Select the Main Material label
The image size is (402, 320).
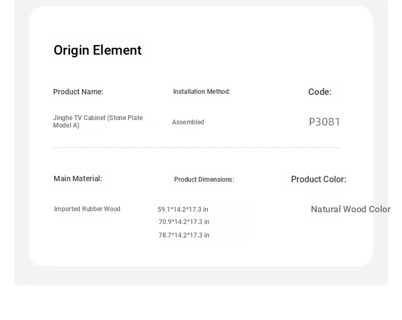(x=78, y=178)
